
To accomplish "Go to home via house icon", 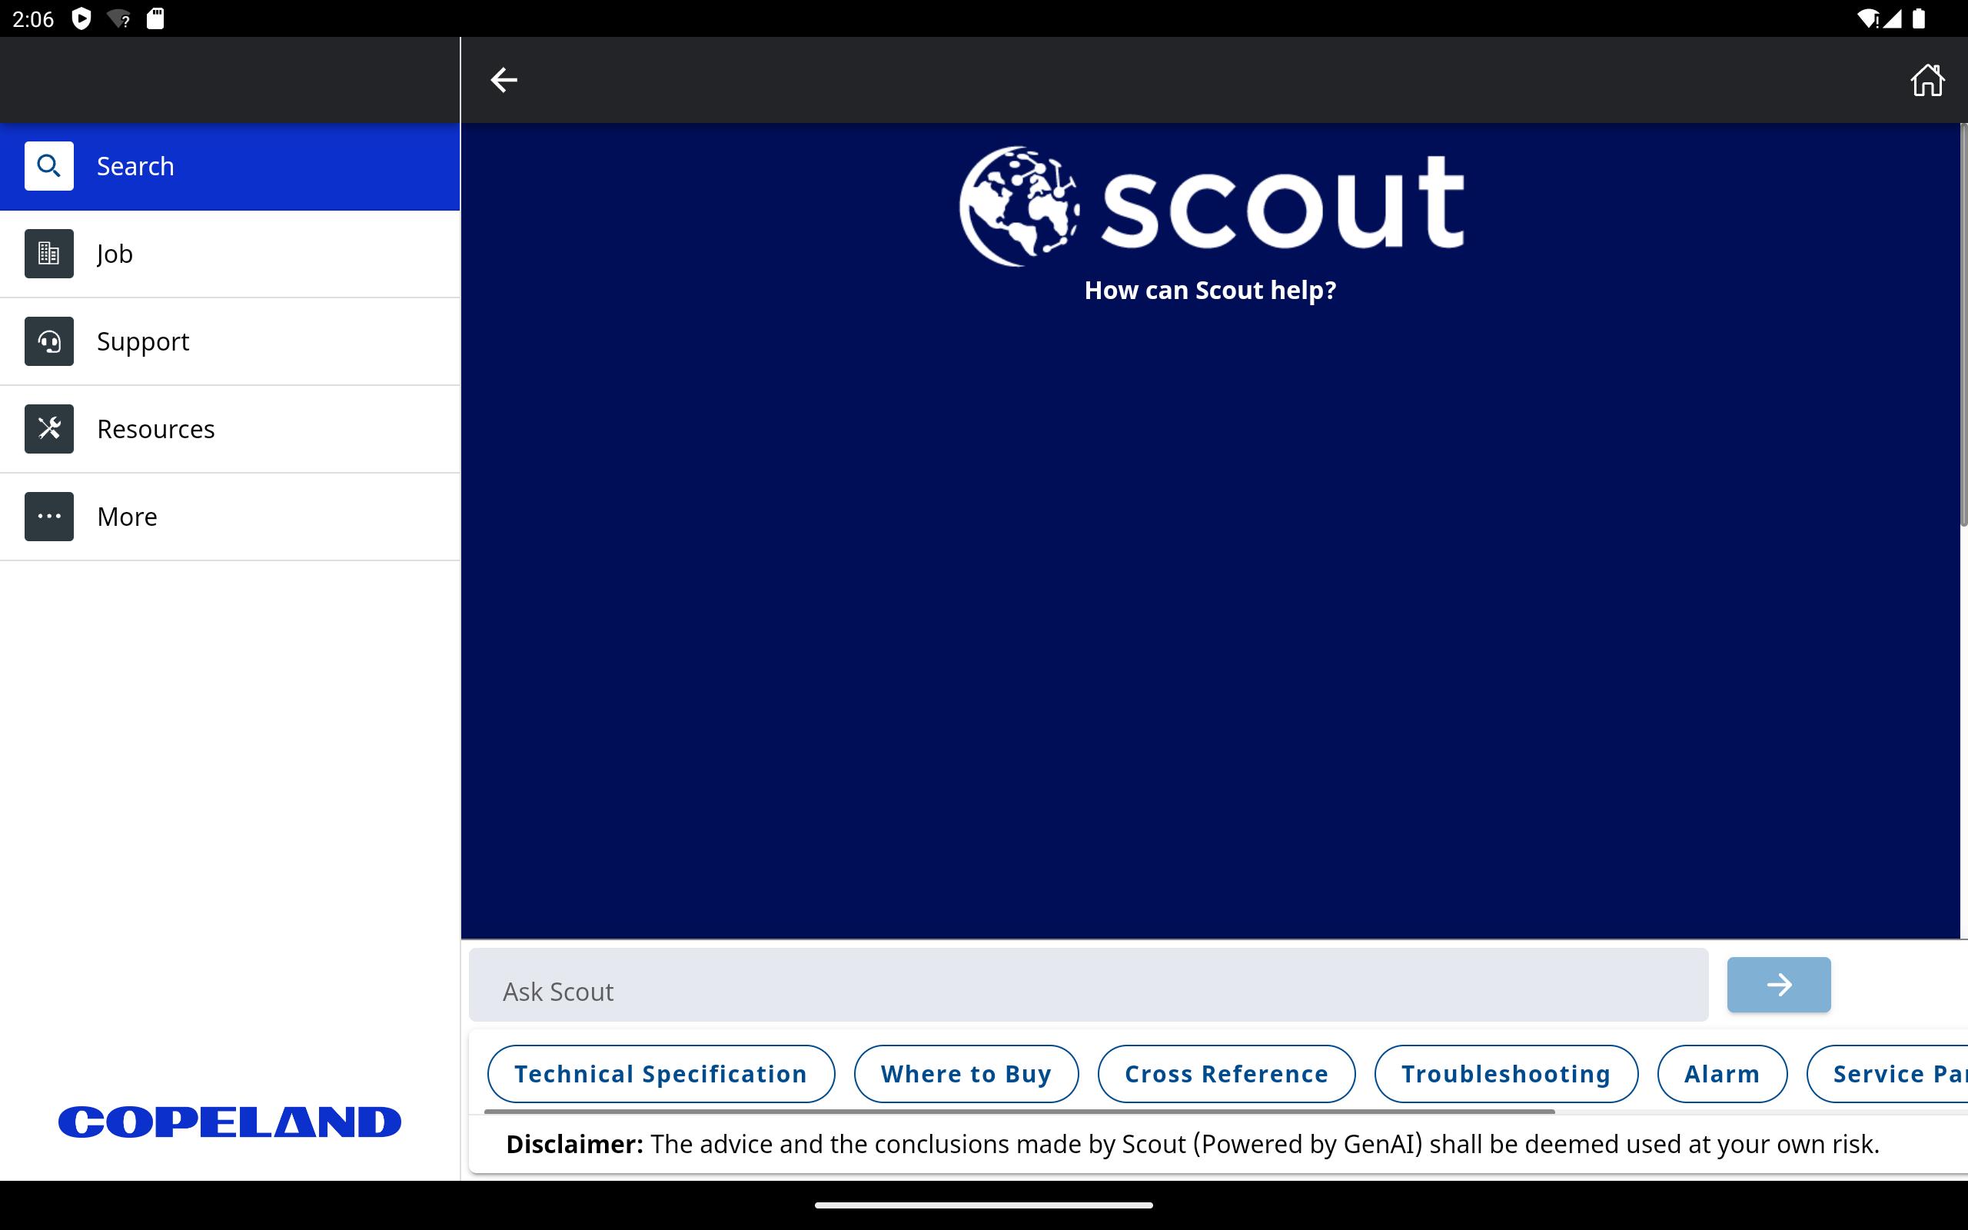I will (1926, 80).
